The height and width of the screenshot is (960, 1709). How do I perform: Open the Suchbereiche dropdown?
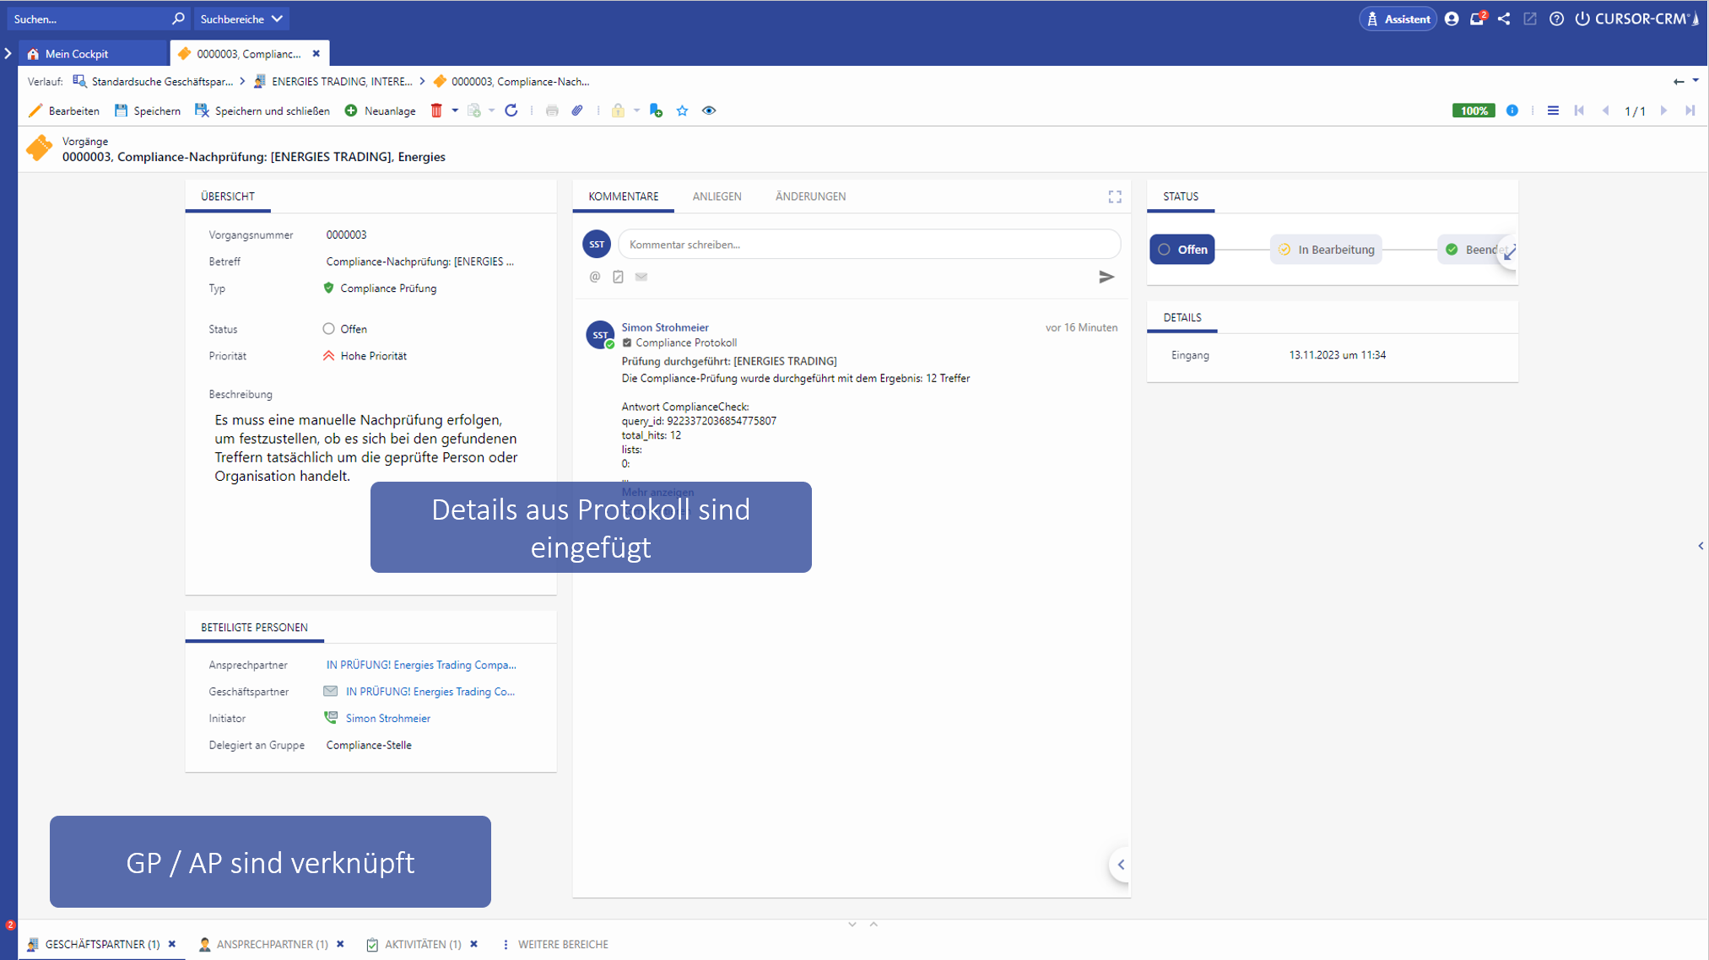(241, 19)
